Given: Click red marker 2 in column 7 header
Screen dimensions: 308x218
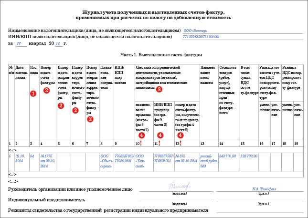Looking at the screenshot, I should pos(89,119).
